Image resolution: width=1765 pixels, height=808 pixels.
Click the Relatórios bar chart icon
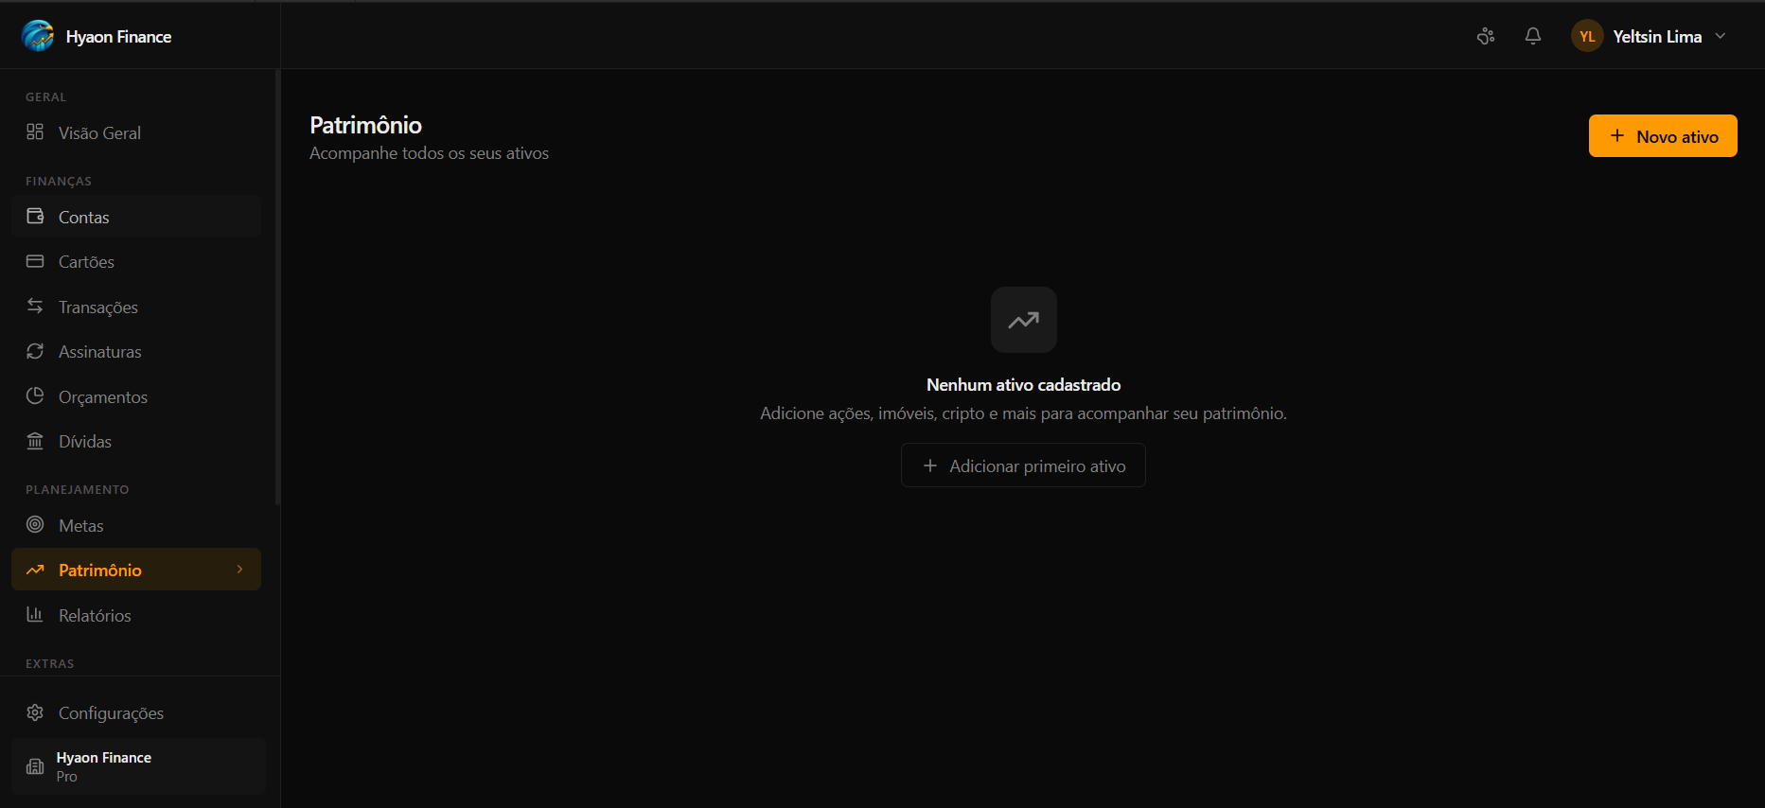pyautogui.click(x=35, y=615)
